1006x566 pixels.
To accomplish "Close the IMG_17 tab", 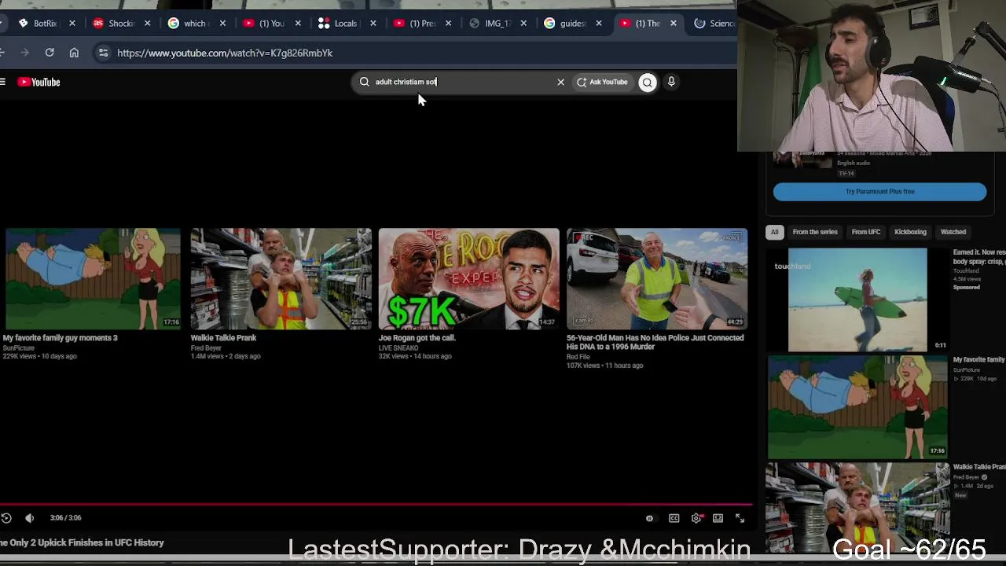I will (x=523, y=24).
